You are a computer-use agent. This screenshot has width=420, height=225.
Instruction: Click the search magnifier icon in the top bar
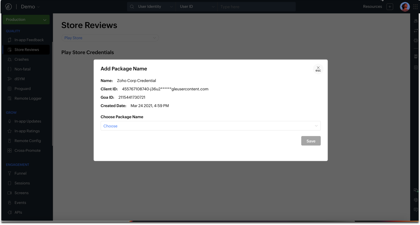tap(132, 7)
